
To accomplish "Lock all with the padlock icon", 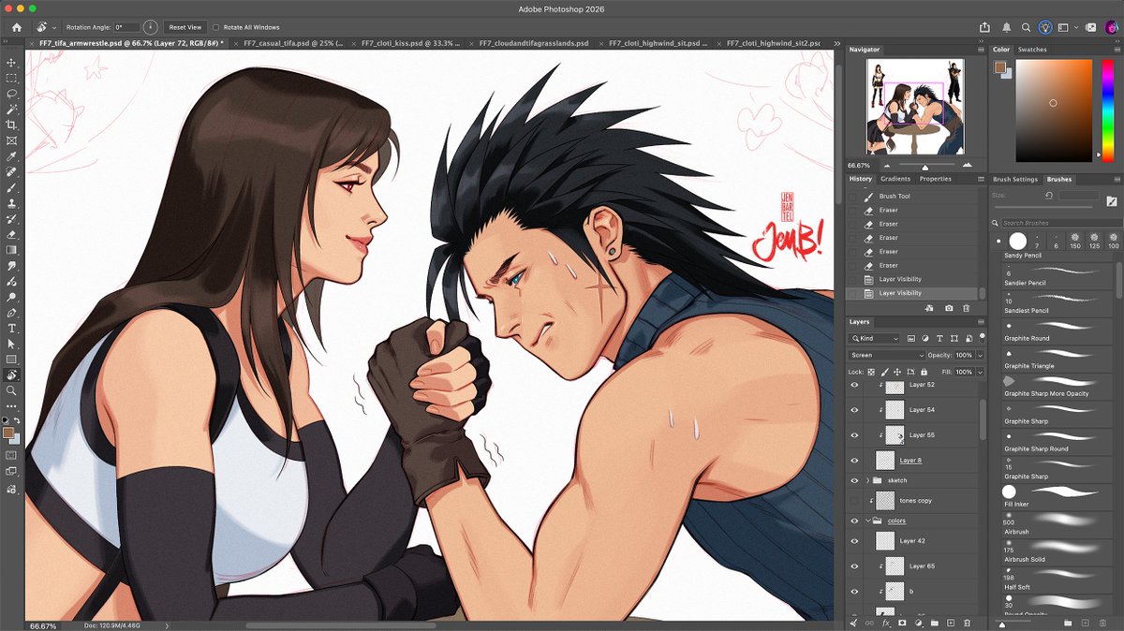I will 924,372.
